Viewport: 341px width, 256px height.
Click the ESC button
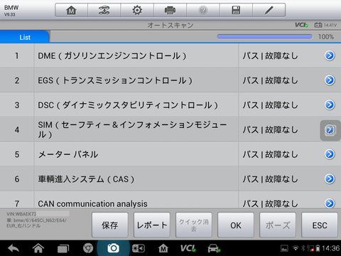[x=320, y=225]
